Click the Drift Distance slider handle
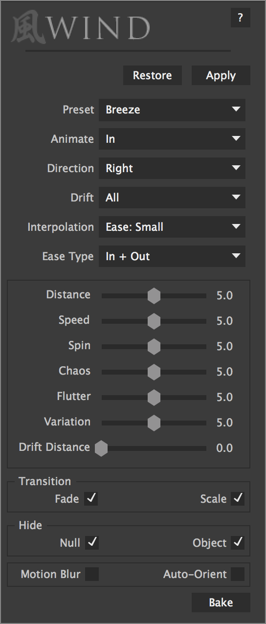 click(101, 448)
